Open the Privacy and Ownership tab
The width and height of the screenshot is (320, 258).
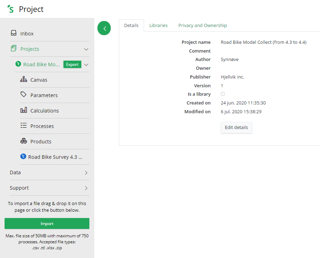(202, 25)
